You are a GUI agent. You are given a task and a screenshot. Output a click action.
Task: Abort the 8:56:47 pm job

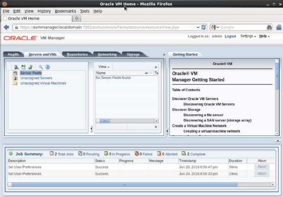click(x=262, y=167)
